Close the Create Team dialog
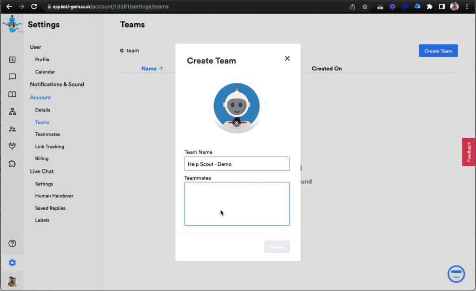Viewport: 476px width, 291px height. tap(287, 58)
